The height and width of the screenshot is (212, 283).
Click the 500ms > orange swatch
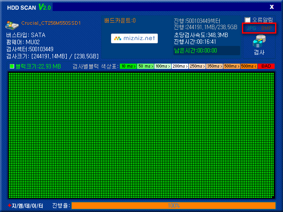(232, 66)
